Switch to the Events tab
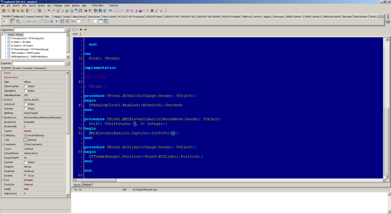This screenshot has width=391, height=214. 18,68
